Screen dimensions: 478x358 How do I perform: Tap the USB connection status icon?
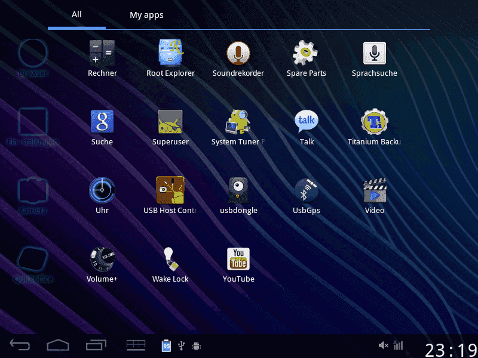tap(182, 345)
